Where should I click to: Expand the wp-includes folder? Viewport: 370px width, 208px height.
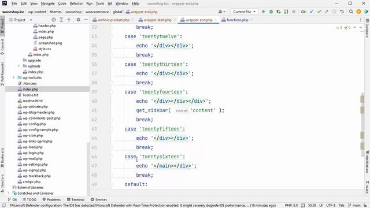[x=14, y=77]
